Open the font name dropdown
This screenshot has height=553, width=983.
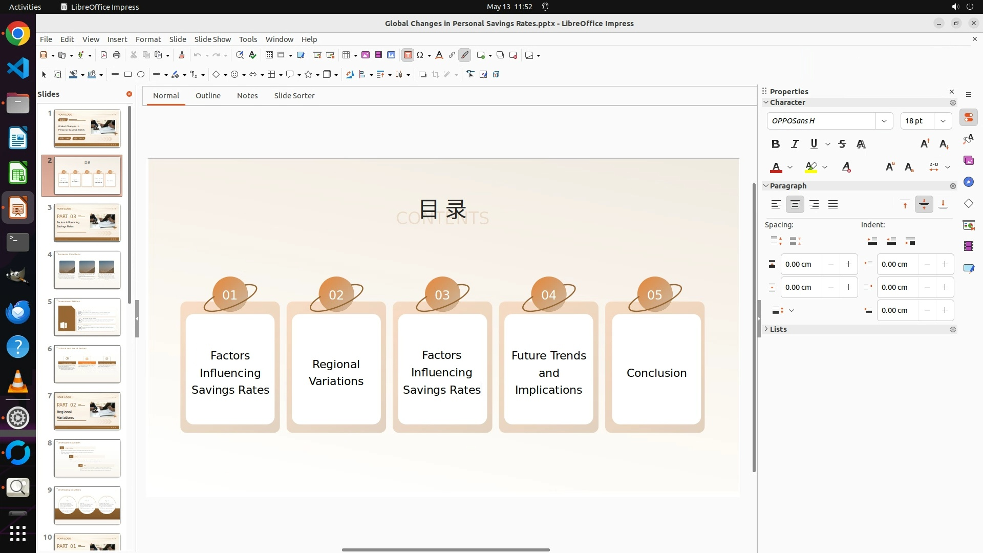[x=884, y=121]
